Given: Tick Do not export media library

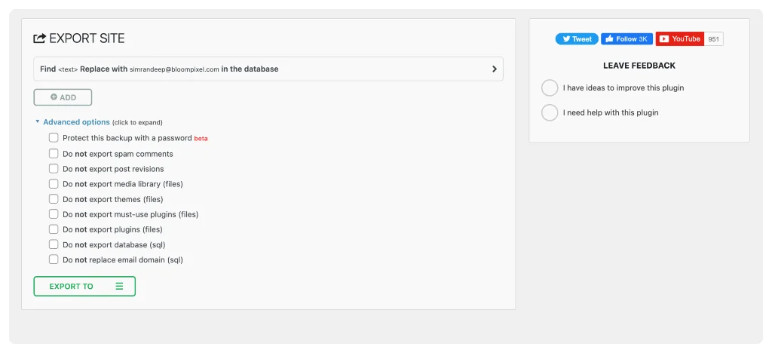Looking at the screenshot, I should tap(54, 184).
